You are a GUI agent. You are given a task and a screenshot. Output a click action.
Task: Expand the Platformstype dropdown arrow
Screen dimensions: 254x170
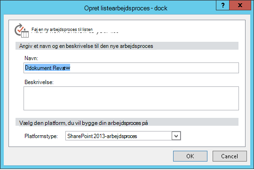click(176, 136)
